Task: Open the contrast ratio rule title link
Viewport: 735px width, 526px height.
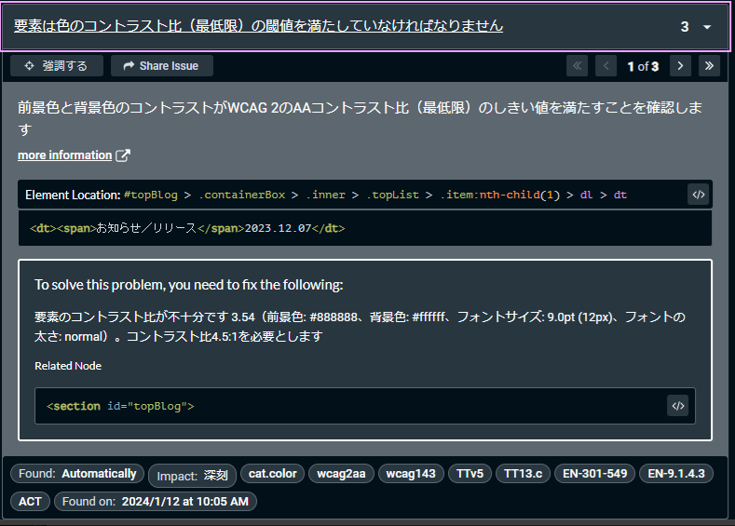Action: tap(258, 26)
